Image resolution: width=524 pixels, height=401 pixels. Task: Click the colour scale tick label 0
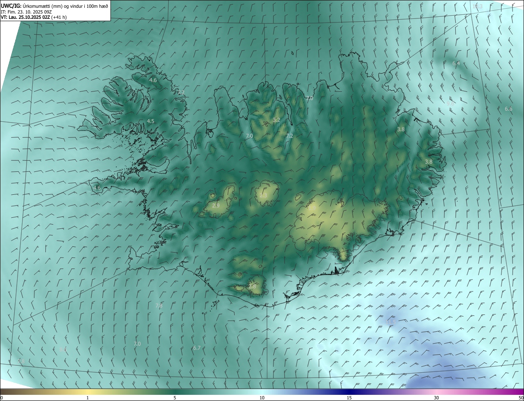(x=2, y=398)
